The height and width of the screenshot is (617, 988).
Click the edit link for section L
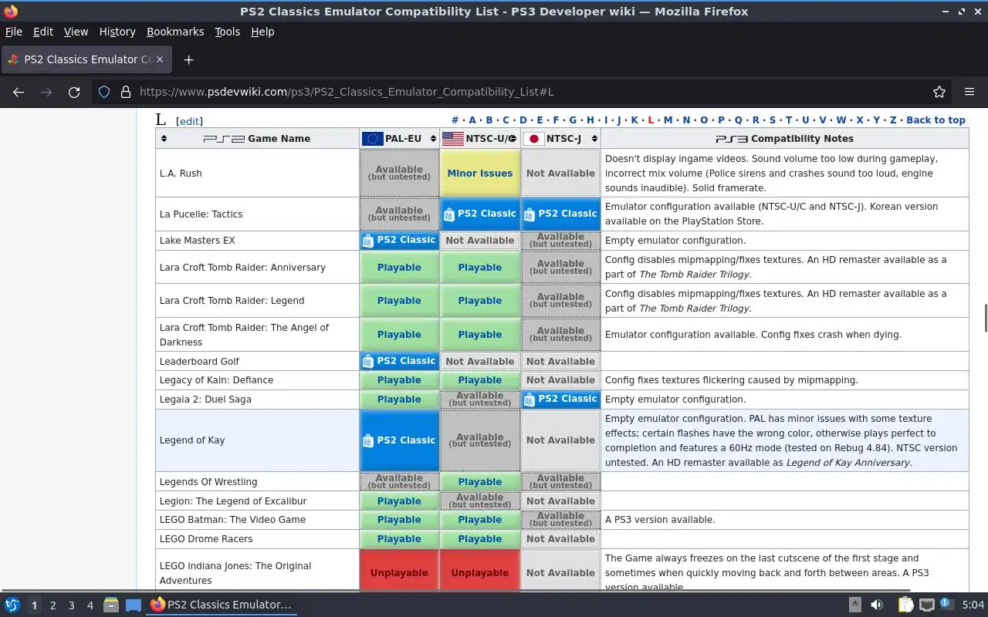click(x=189, y=121)
